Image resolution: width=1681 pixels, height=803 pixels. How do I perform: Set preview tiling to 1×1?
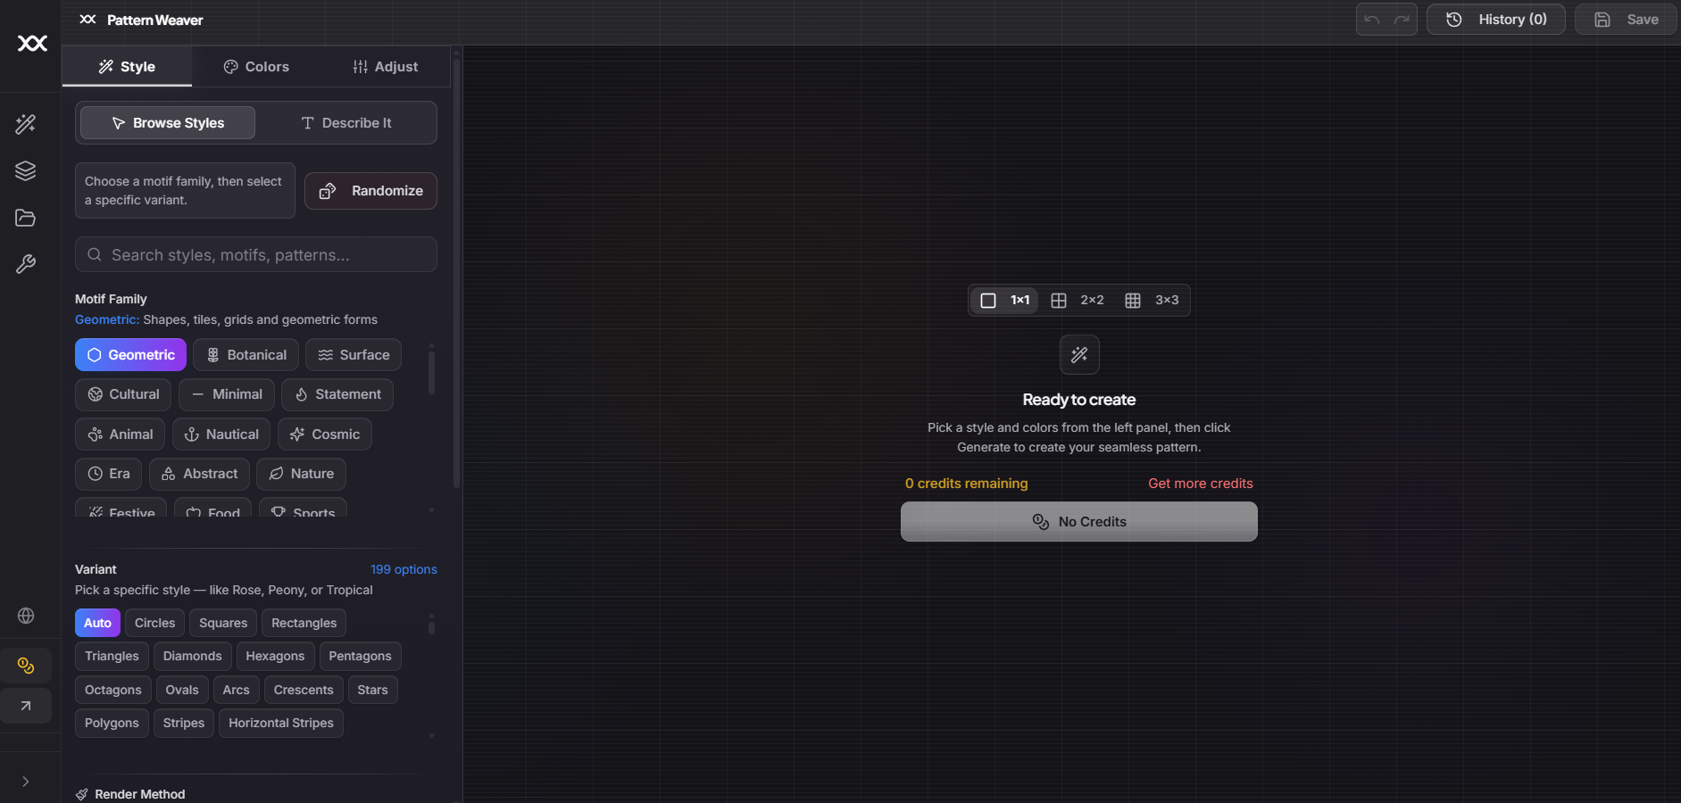pyautogui.click(x=1004, y=301)
